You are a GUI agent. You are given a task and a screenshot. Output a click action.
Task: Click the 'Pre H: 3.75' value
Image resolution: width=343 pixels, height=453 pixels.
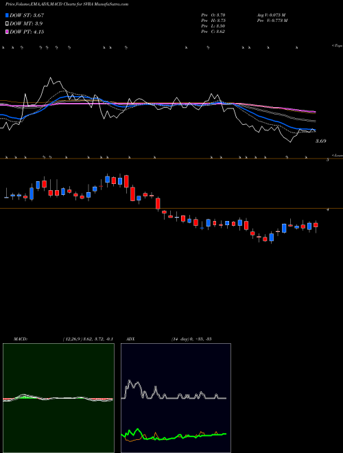point(213,21)
